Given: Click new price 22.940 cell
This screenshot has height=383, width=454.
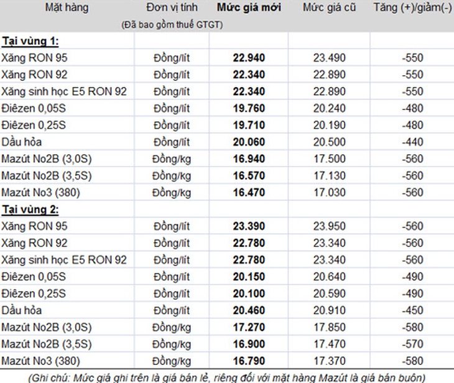Looking at the screenshot, I should click(249, 58).
